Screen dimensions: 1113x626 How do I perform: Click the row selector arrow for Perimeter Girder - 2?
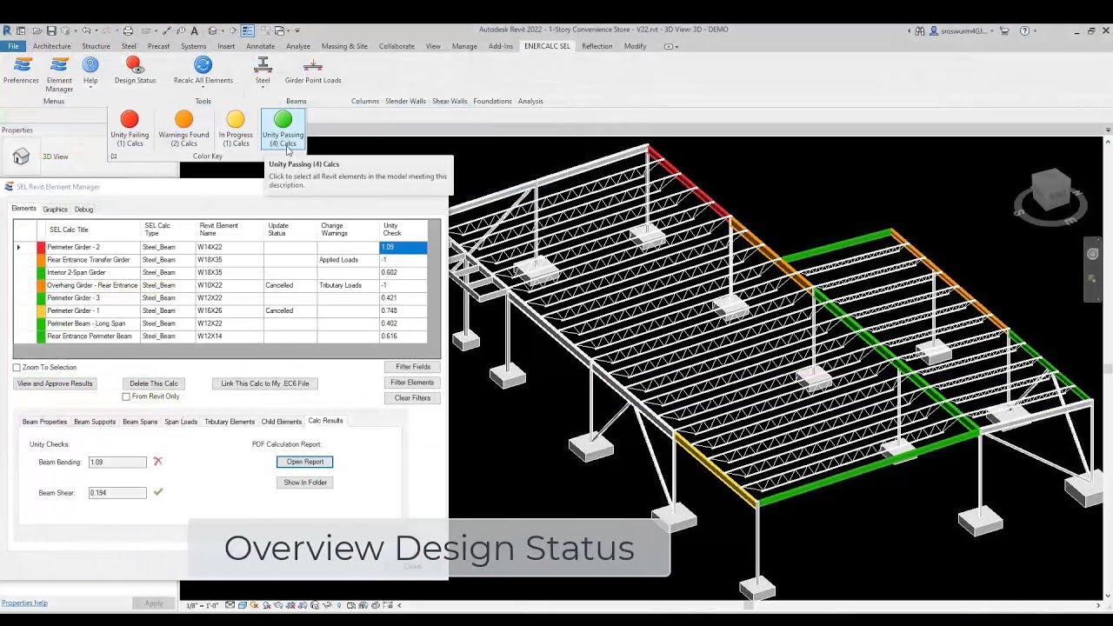[x=19, y=248]
